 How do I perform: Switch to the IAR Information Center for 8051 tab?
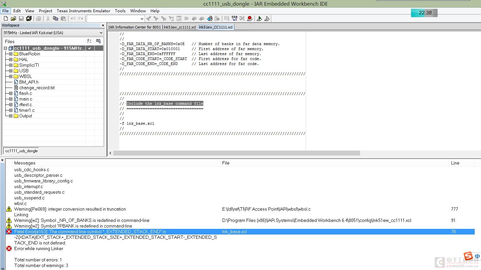tap(135, 27)
